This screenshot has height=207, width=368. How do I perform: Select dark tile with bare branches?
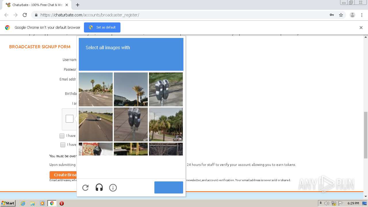click(x=166, y=149)
